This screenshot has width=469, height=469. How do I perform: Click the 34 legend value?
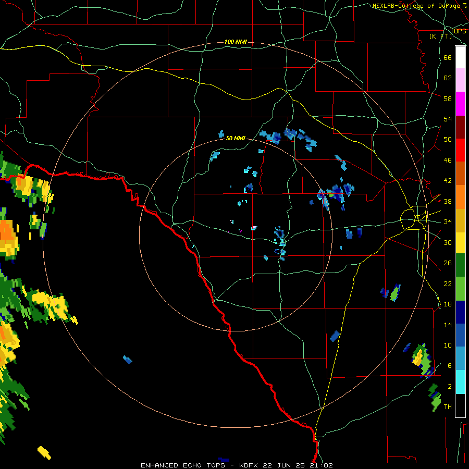point(448,222)
